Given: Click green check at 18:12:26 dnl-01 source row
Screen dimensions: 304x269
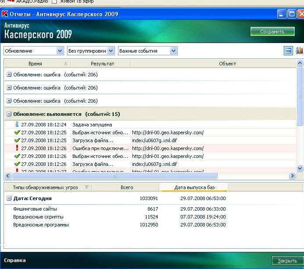Looking at the screenshot, I should (17, 156).
